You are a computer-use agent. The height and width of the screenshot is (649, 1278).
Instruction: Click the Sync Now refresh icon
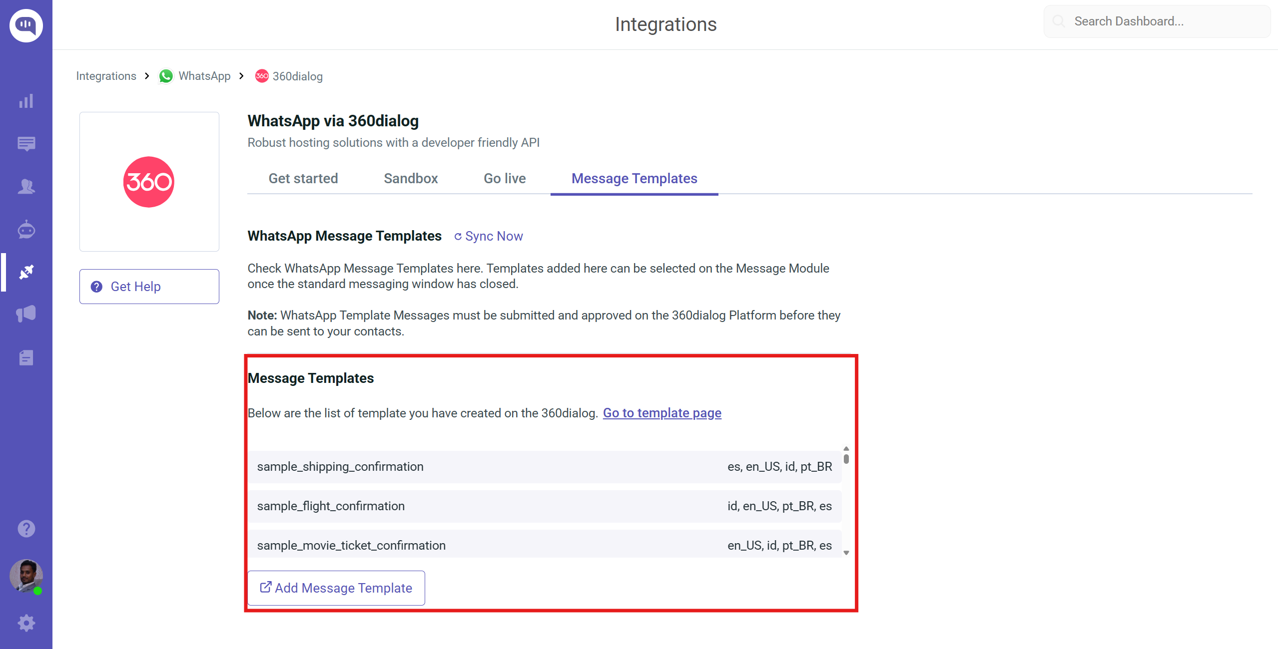(458, 237)
